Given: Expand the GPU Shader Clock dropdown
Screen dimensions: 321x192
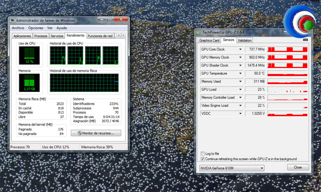Looking at the screenshot, I should coord(240,65).
